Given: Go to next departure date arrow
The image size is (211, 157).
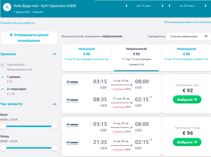Looking at the screenshot, I should (163, 6).
